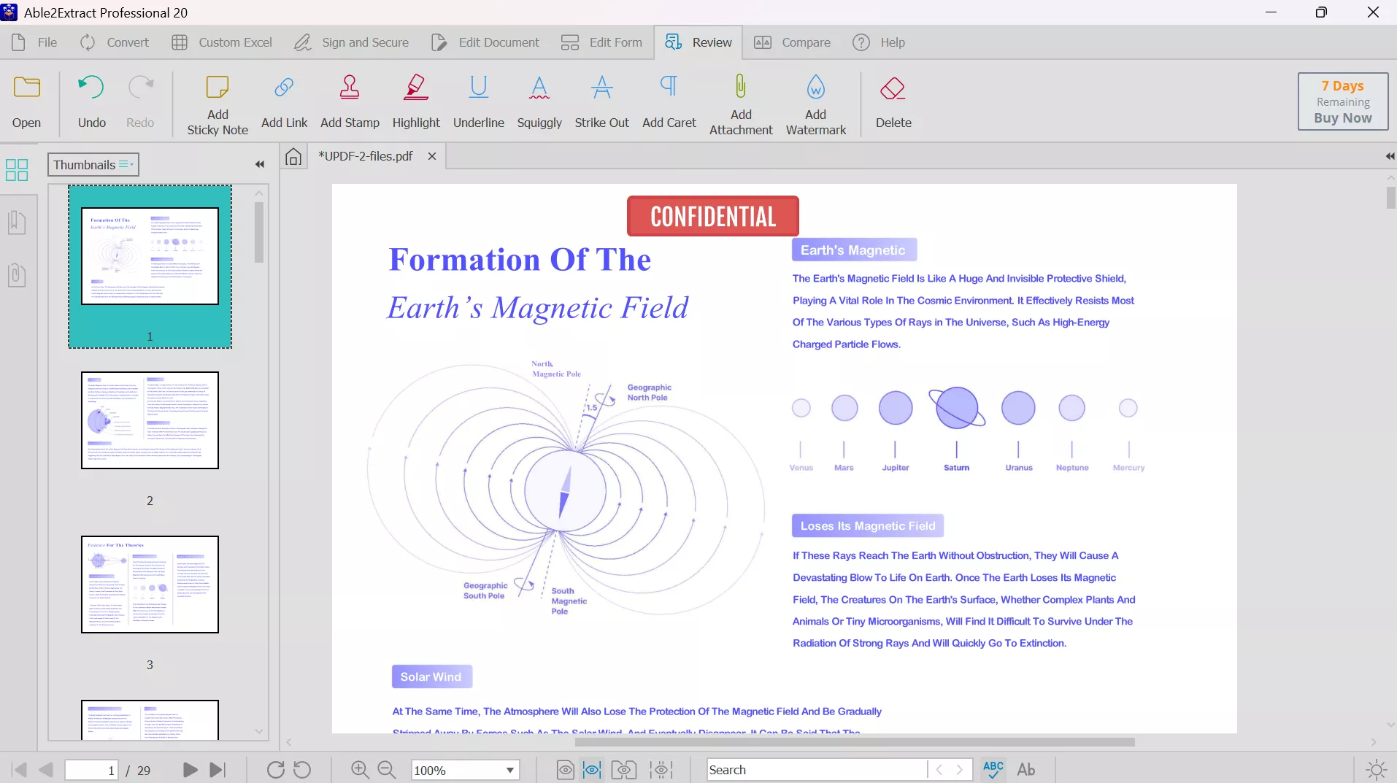Open the zoom percentage dropdown
Viewport: 1397px width, 783px height.
[x=509, y=770]
